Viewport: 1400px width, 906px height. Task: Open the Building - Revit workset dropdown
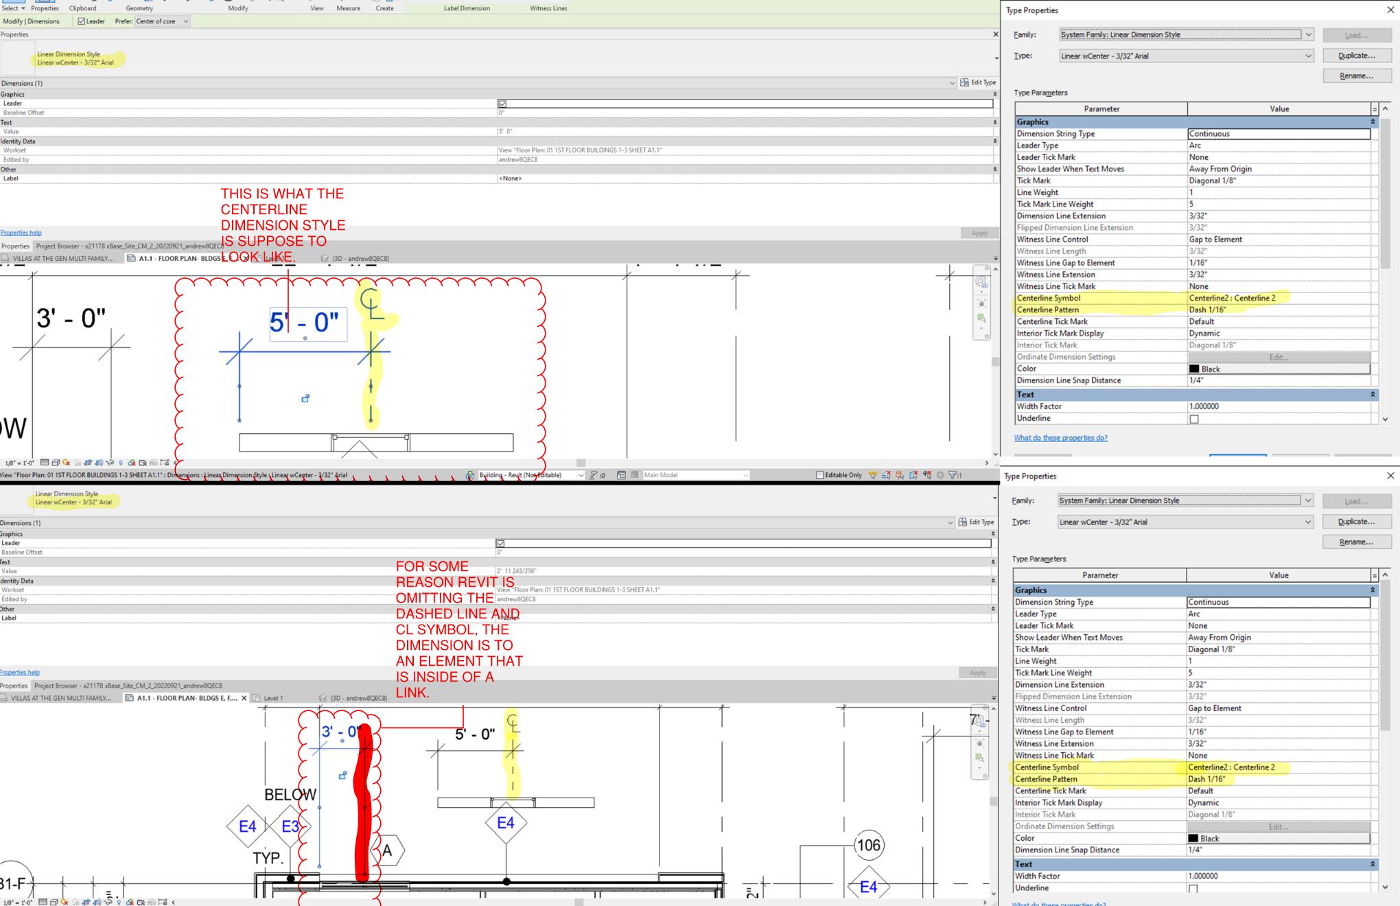(x=530, y=475)
